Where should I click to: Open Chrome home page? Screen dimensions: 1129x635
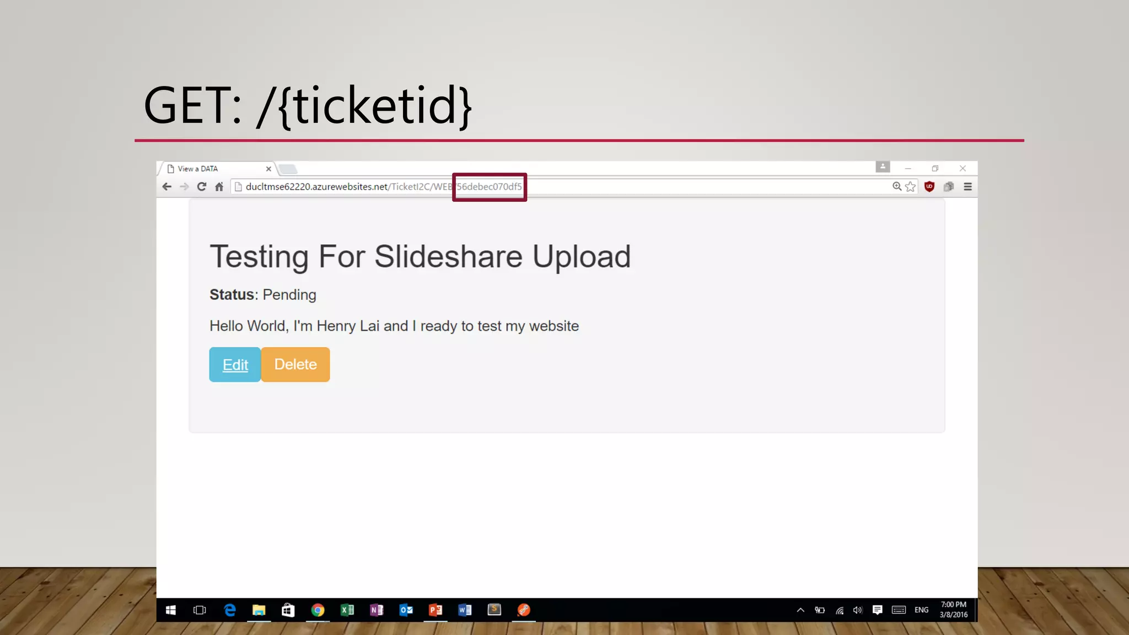pos(219,187)
